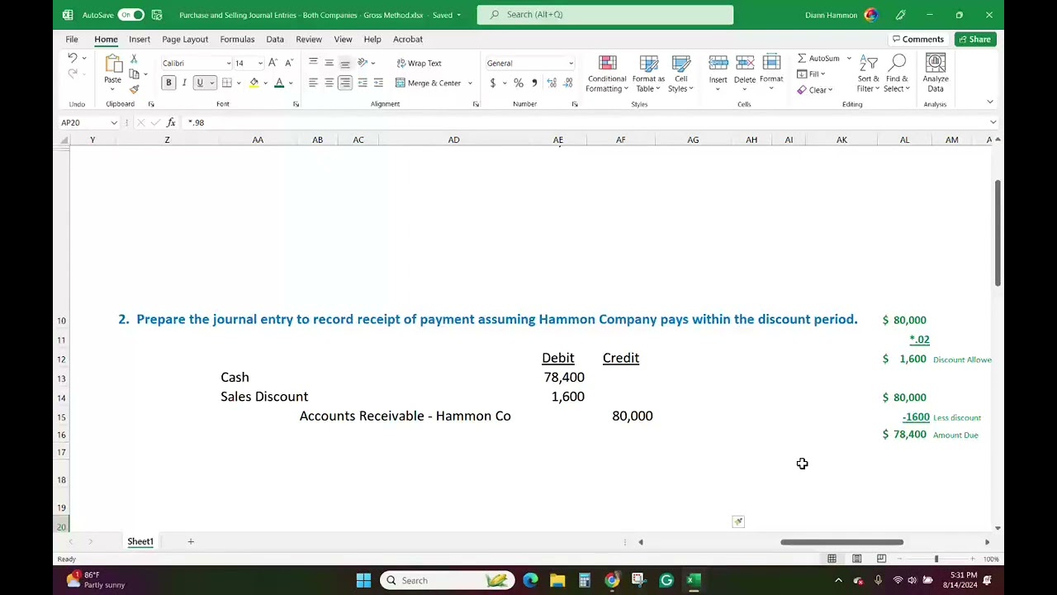Click the Search box in title bar
Viewport: 1057px width, 595px height.
[x=604, y=14]
